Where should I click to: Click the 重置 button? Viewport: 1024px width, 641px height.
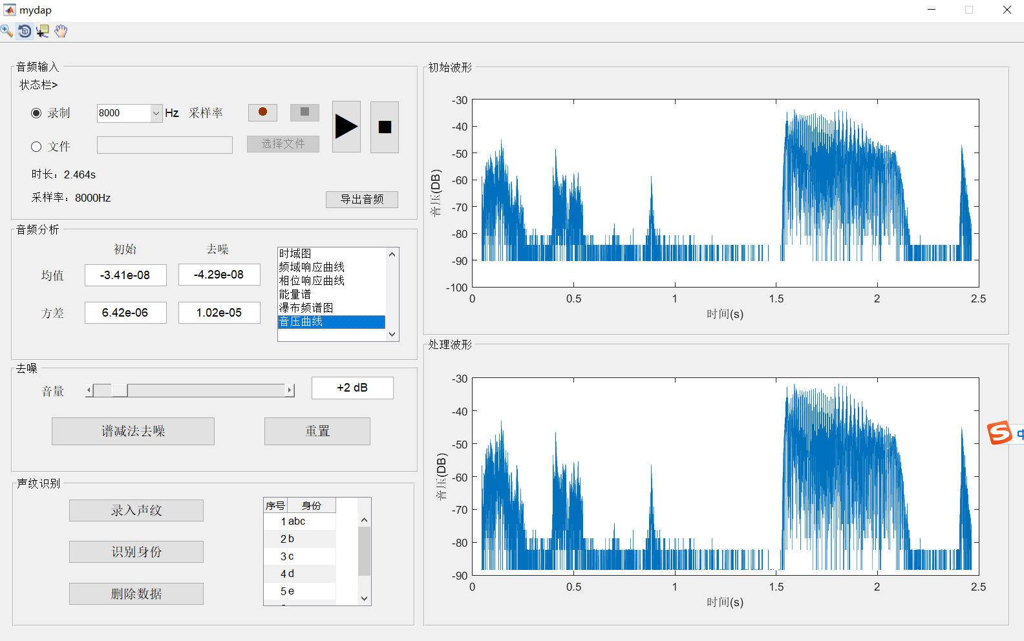click(x=317, y=431)
